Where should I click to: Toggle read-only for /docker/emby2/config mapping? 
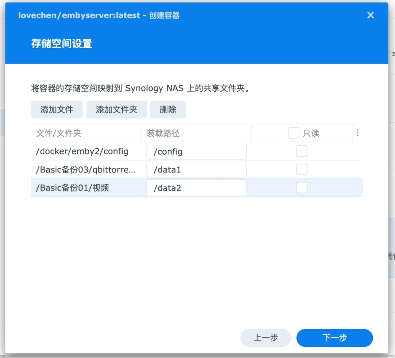(302, 151)
